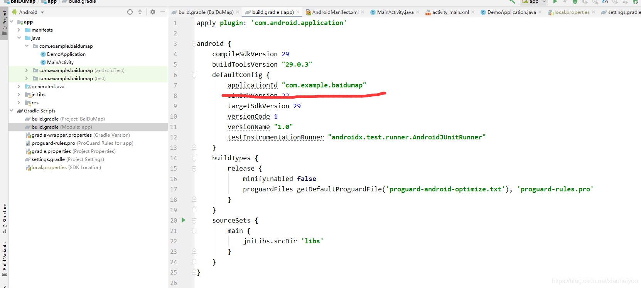The image size is (641, 288).
Task: Run the app with green play button
Action: [555, 2]
